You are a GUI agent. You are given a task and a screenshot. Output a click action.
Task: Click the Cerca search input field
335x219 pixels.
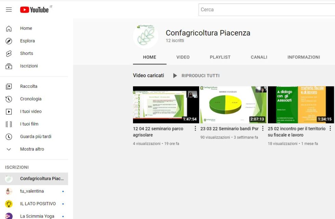click(267, 10)
